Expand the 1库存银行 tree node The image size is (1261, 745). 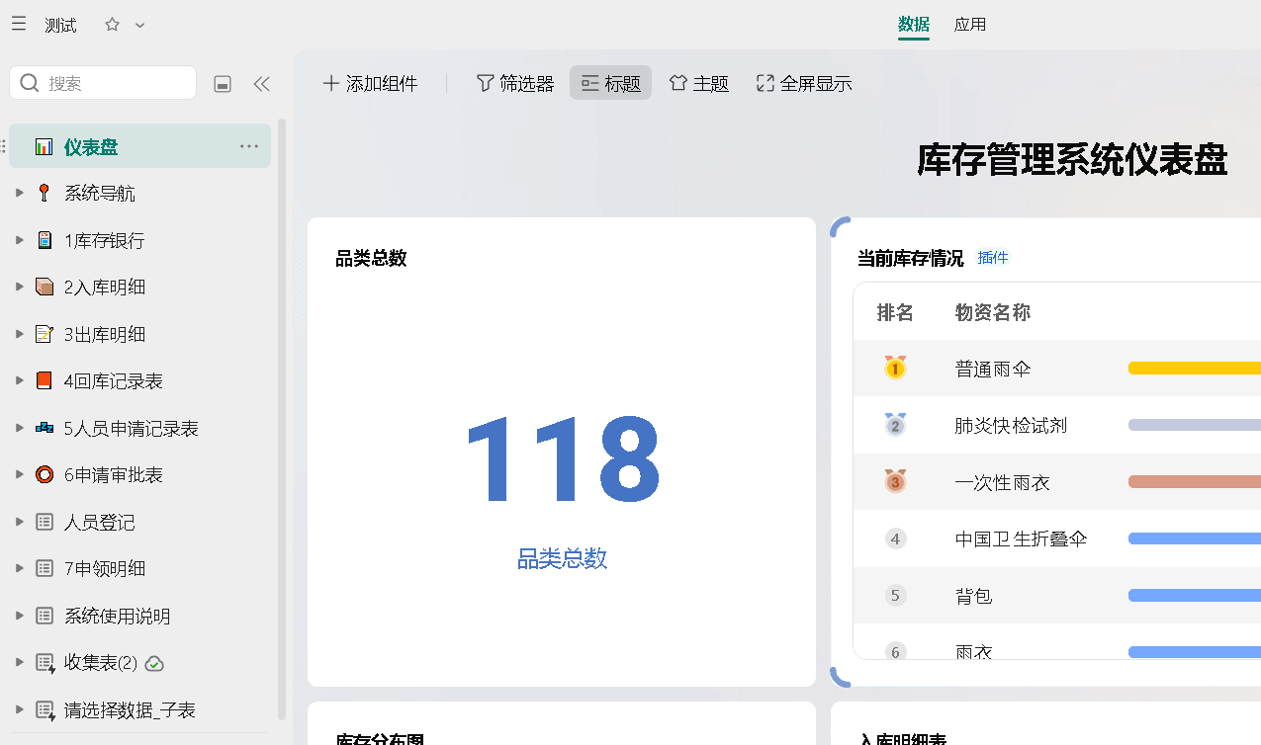[19, 240]
